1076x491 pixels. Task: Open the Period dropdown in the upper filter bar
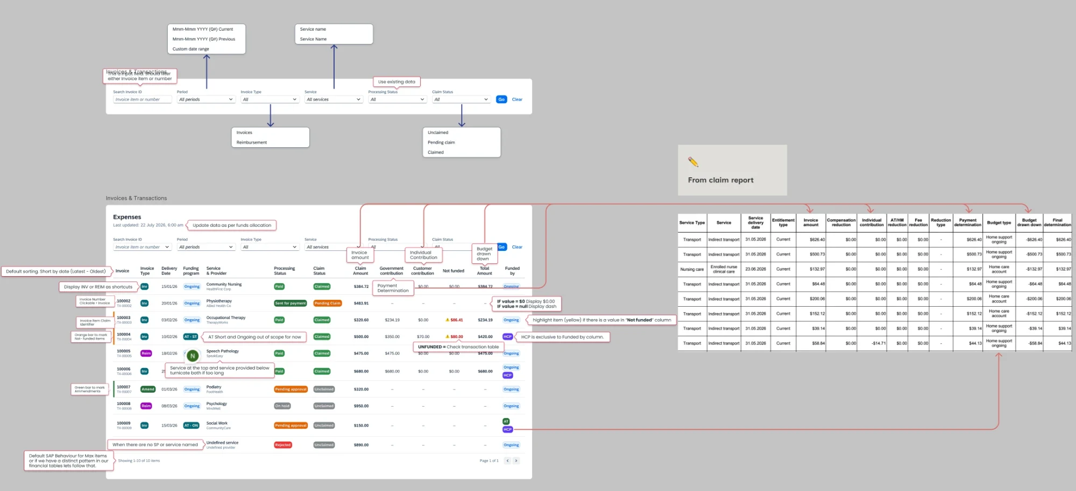207,99
